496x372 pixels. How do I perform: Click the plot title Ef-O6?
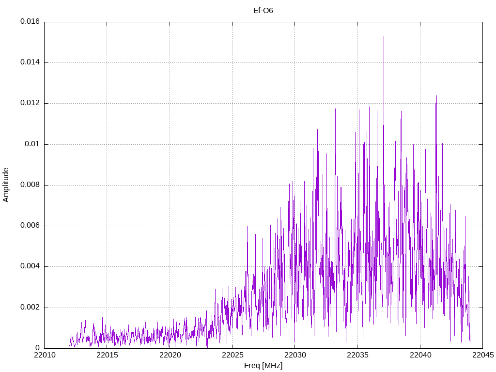point(263,11)
